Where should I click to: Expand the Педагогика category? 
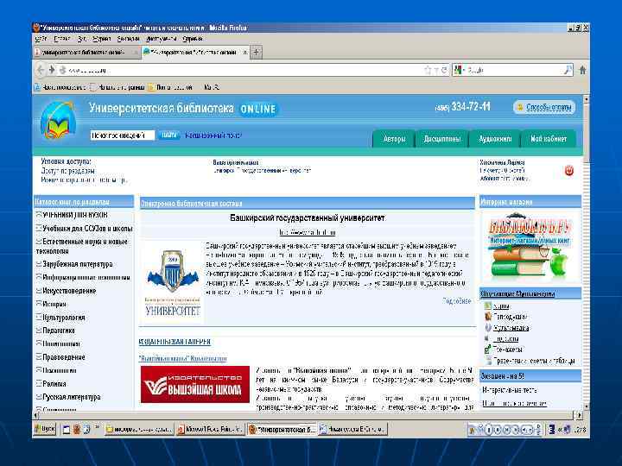pos(39,331)
